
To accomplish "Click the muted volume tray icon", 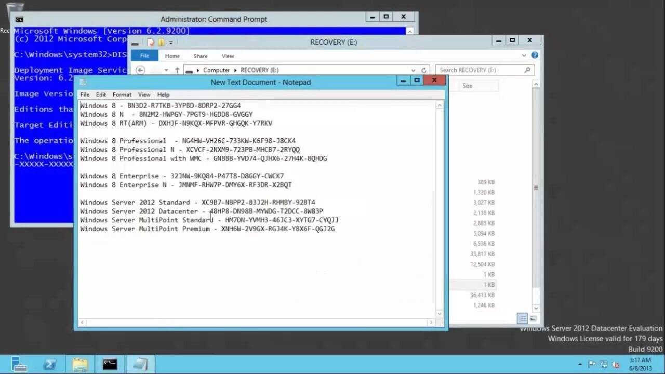I will (x=616, y=364).
